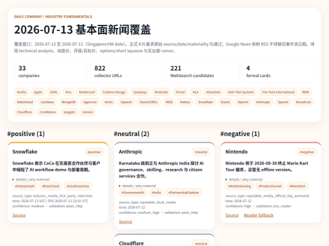
Task: Open the Source link on Anthropic card
Action: pos(126,222)
